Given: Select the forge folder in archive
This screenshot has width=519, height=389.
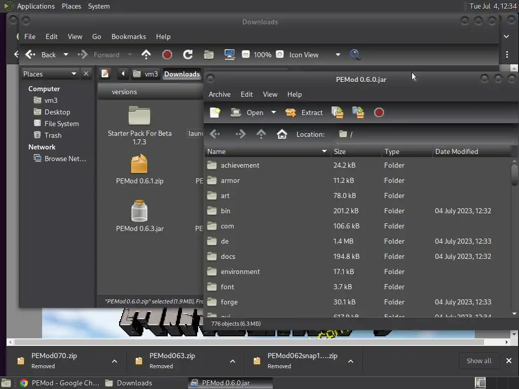Looking at the screenshot, I should click(x=357, y=302).
